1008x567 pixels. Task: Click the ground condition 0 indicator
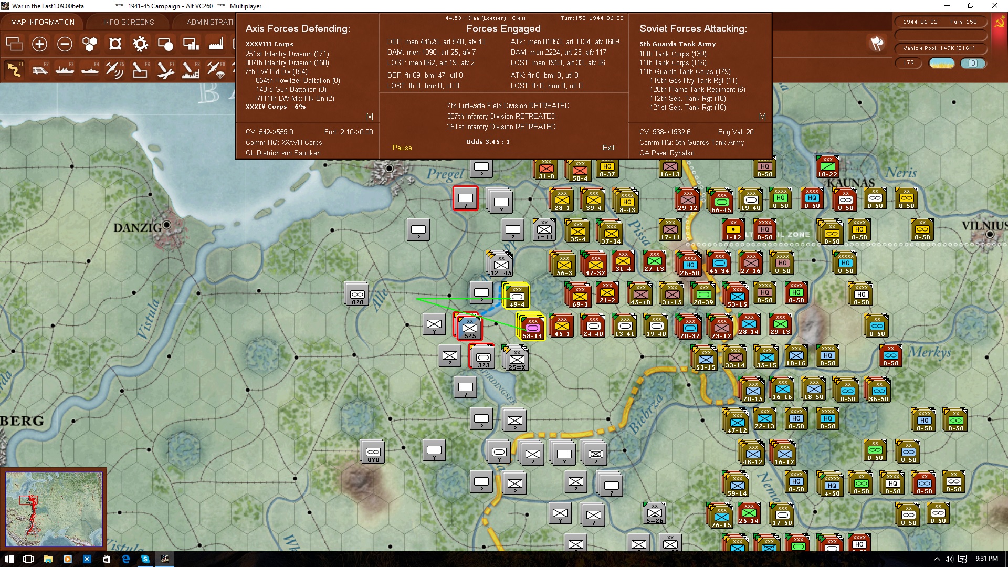(x=973, y=64)
